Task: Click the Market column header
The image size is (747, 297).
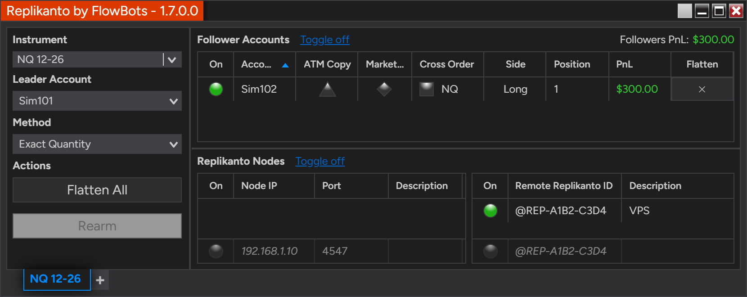Action: pyautogui.click(x=385, y=64)
